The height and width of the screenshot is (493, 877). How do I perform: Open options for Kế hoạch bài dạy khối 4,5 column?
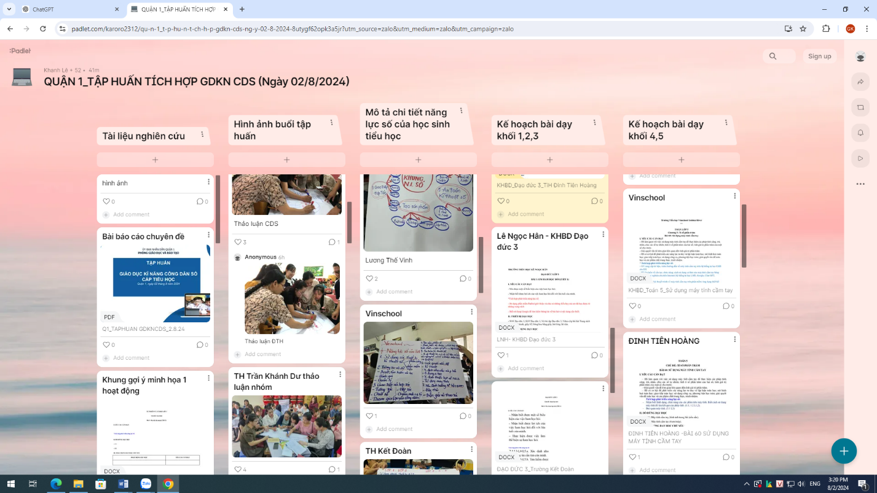point(726,123)
